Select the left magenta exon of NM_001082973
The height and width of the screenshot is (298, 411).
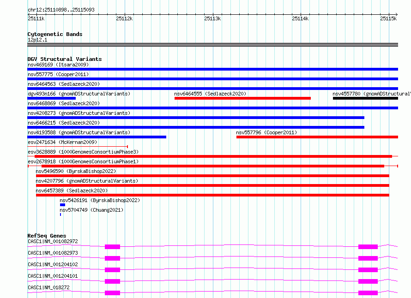point(113,258)
